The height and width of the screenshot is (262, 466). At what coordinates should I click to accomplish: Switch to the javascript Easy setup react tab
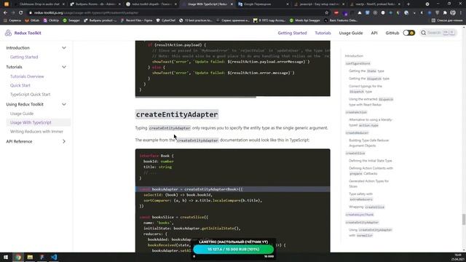point(320,4)
